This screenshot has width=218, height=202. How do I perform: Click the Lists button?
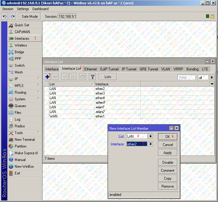coord(108,77)
